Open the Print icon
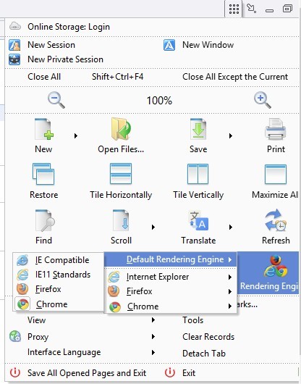Image resolution: width=301 pixels, height=384 pixels. pyautogui.click(x=276, y=129)
